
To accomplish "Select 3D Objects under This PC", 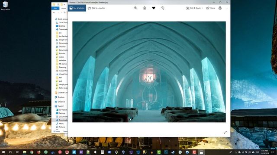I will click(61, 110).
